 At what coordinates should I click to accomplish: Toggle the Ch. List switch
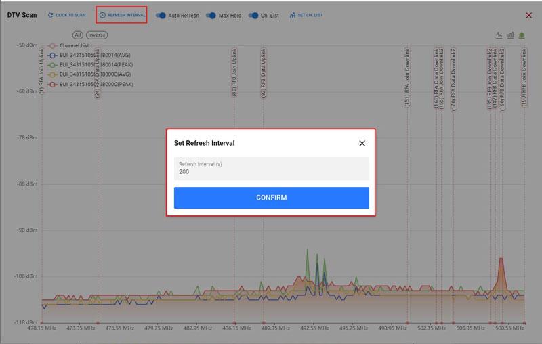(x=253, y=15)
